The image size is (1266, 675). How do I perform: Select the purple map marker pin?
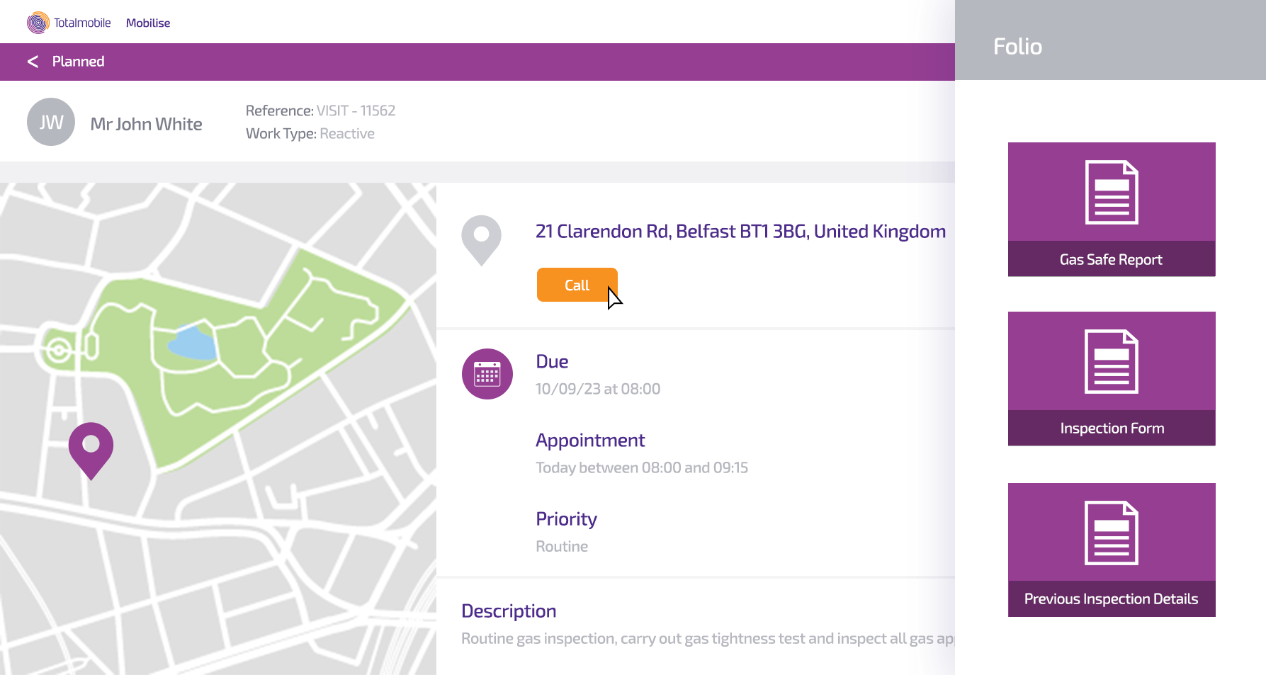pyautogui.click(x=91, y=450)
